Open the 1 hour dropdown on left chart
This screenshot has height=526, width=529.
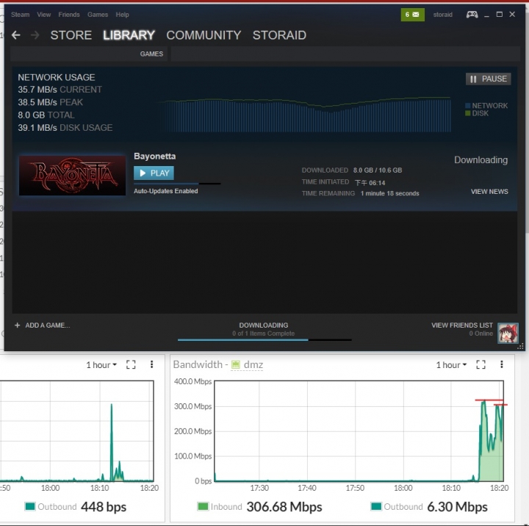101,364
